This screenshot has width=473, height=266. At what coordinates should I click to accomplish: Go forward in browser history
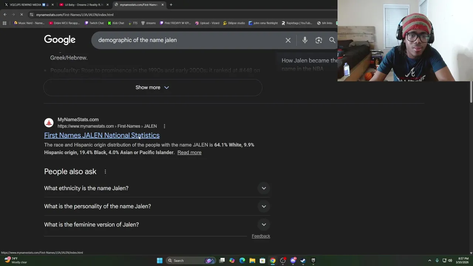click(13, 14)
